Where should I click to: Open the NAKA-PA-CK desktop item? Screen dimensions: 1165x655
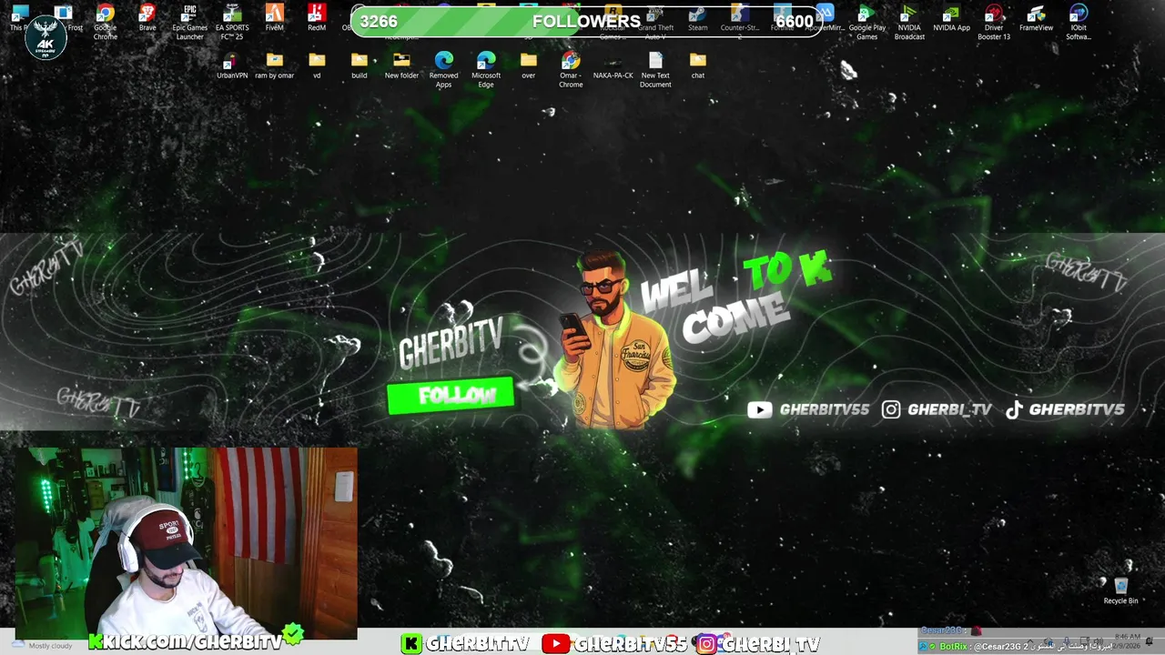[613, 65]
